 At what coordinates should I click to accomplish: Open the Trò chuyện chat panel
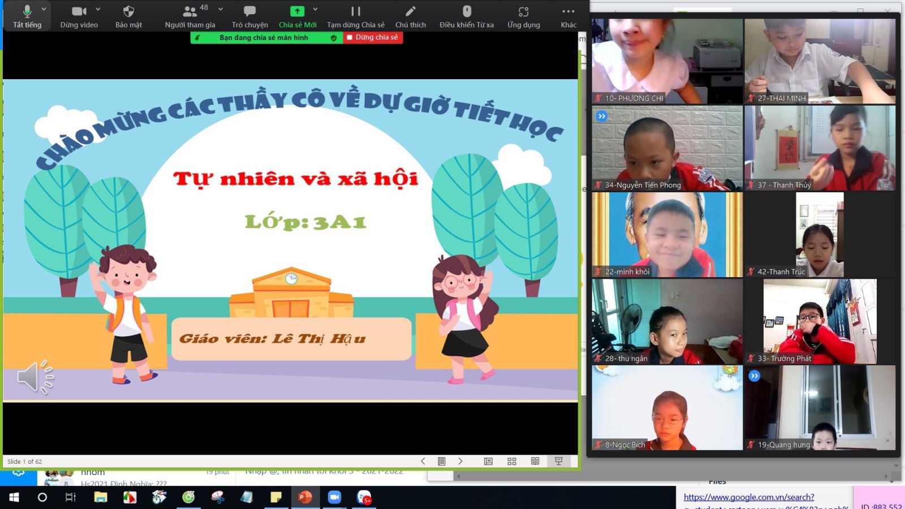click(249, 16)
